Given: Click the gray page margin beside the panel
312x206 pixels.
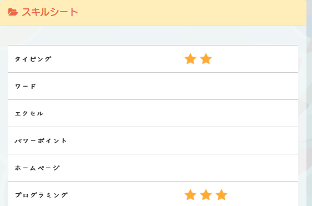Looking at the screenshot, I should point(309,99).
